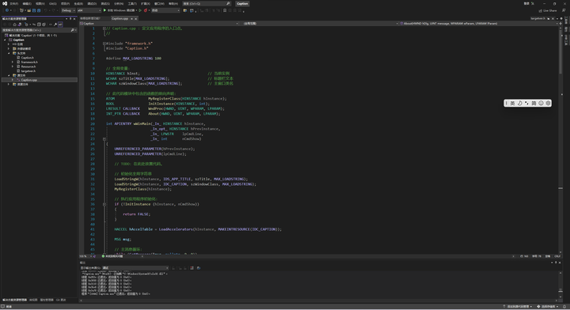Viewport: 570px width, 310px height.
Task: Click Solution Explorer Home icon
Action: pyautogui.click(x=14, y=25)
